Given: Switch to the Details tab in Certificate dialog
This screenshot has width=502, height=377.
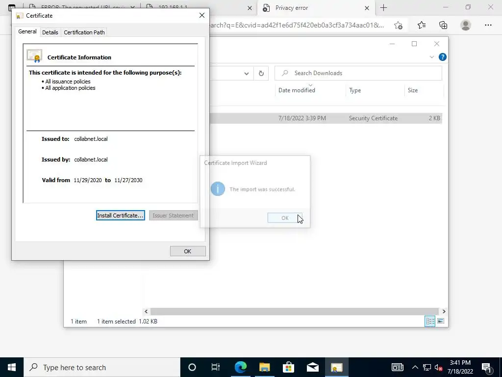Looking at the screenshot, I should pyautogui.click(x=50, y=32).
